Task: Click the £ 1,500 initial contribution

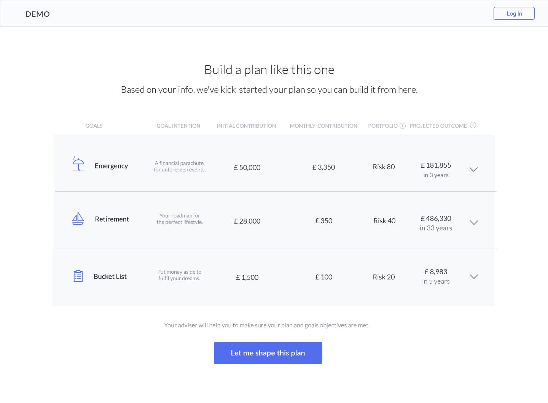Action: [x=247, y=278]
